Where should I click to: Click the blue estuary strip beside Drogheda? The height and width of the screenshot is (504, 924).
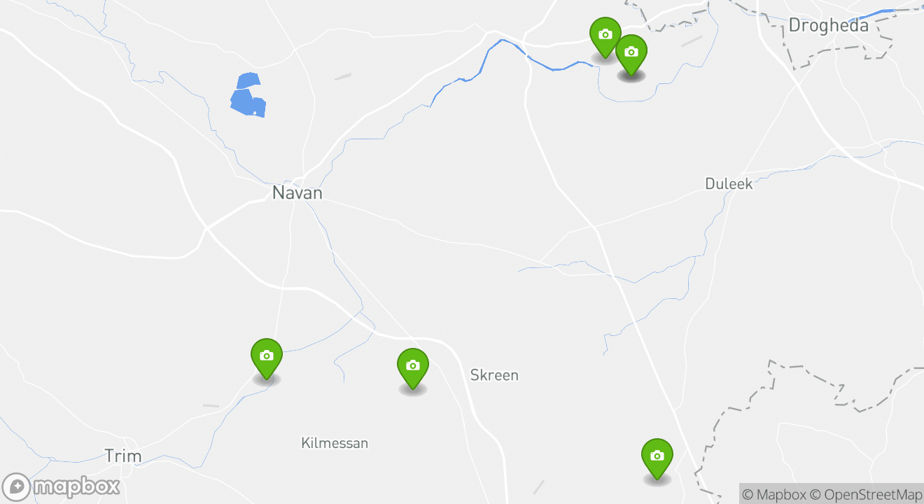878,14
